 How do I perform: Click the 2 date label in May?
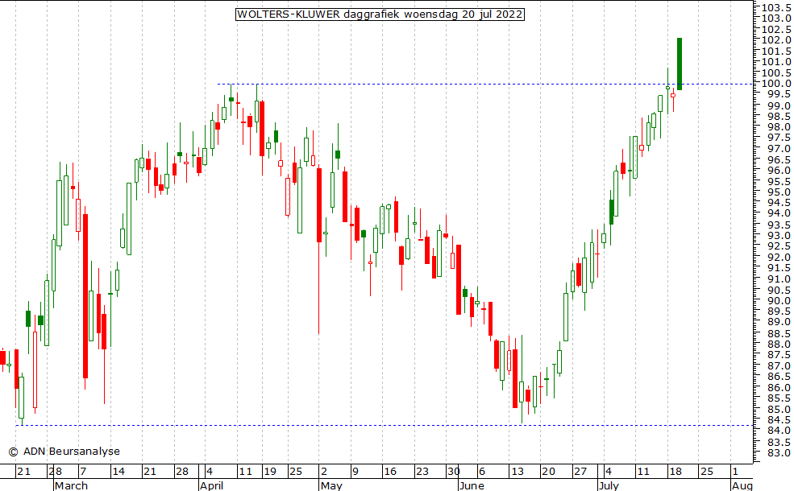click(324, 472)
